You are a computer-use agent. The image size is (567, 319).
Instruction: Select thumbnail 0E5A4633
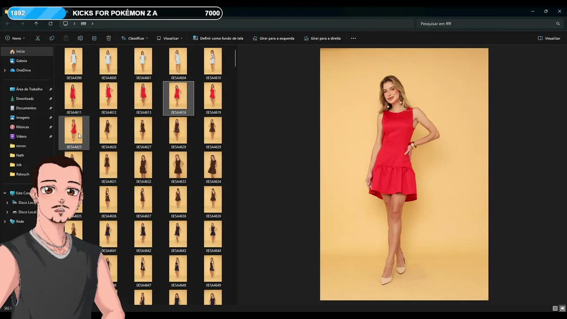click(178, 167)
